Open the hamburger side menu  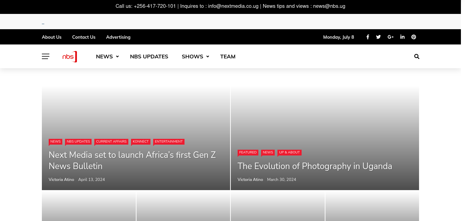[46, 56]
